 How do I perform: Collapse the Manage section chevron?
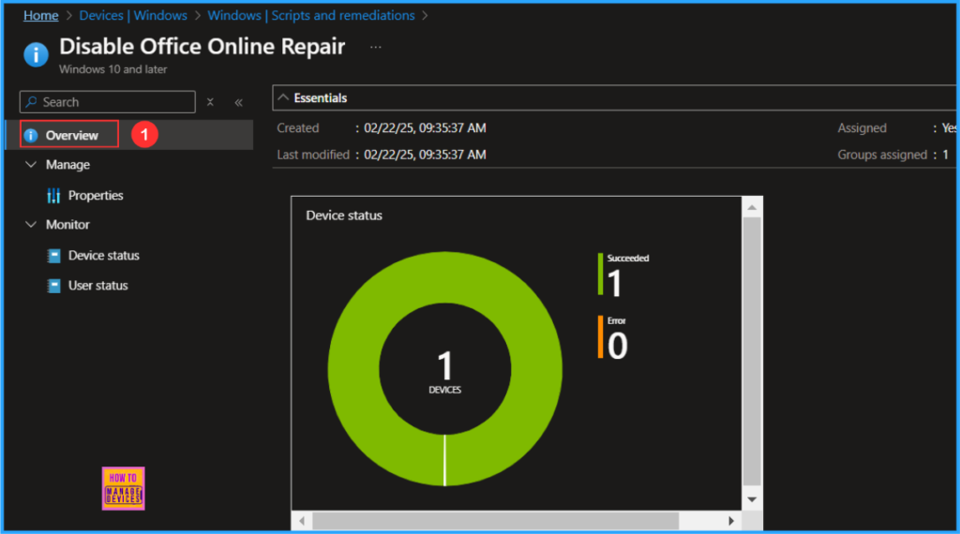coord(31,165)
